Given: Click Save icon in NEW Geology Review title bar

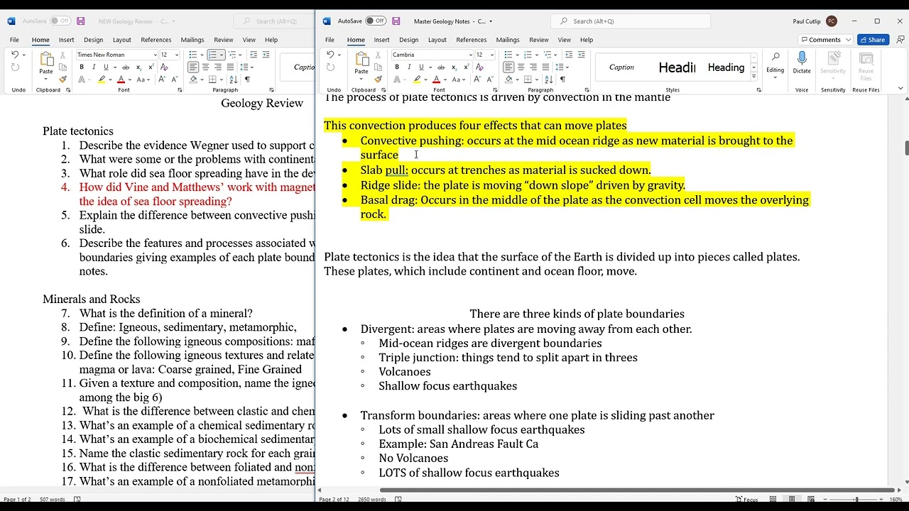Looking at the screenshot, I should [81, 21].
